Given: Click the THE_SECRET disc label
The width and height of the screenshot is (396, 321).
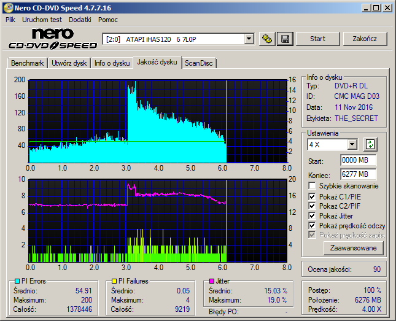Looking at the screenshot, I should (x=356, y=118).
